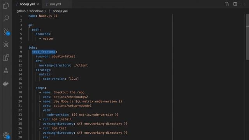Open the Docker view
The height and width of the screenshot is (140, 249).
coord(6,84)
